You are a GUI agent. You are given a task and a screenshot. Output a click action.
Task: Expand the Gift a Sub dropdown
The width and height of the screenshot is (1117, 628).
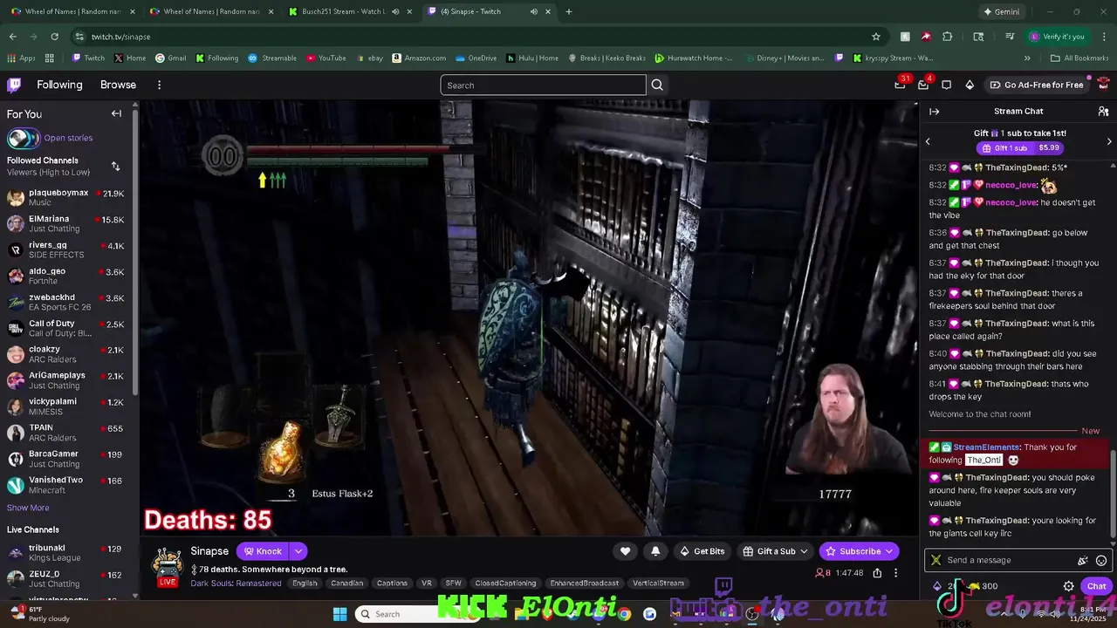804,551
